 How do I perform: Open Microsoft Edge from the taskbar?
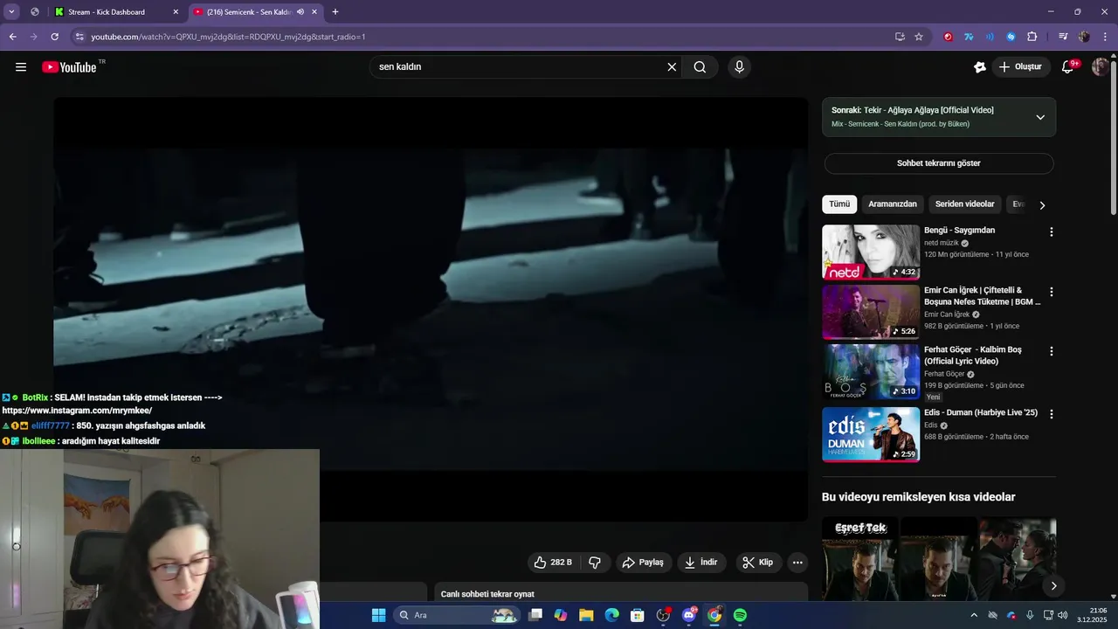[612, 615]
